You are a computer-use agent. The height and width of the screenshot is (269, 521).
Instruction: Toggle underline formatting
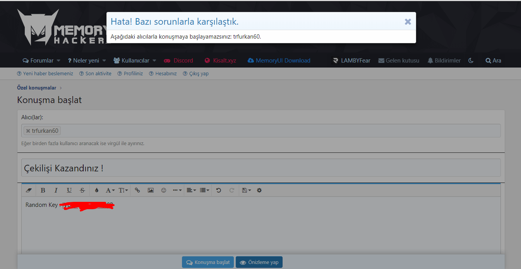pos(69,190)
